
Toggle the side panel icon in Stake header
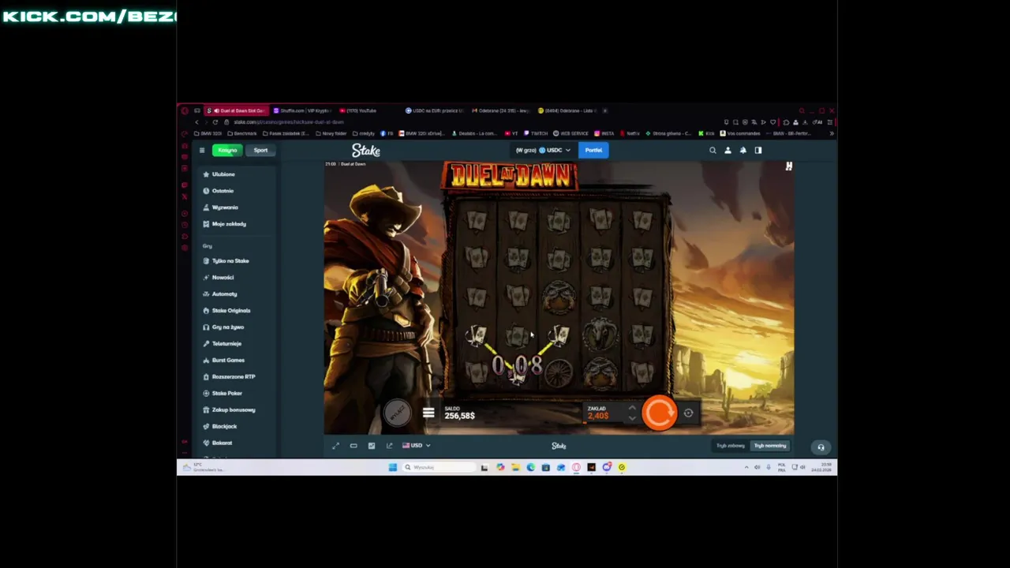(758, 150)
